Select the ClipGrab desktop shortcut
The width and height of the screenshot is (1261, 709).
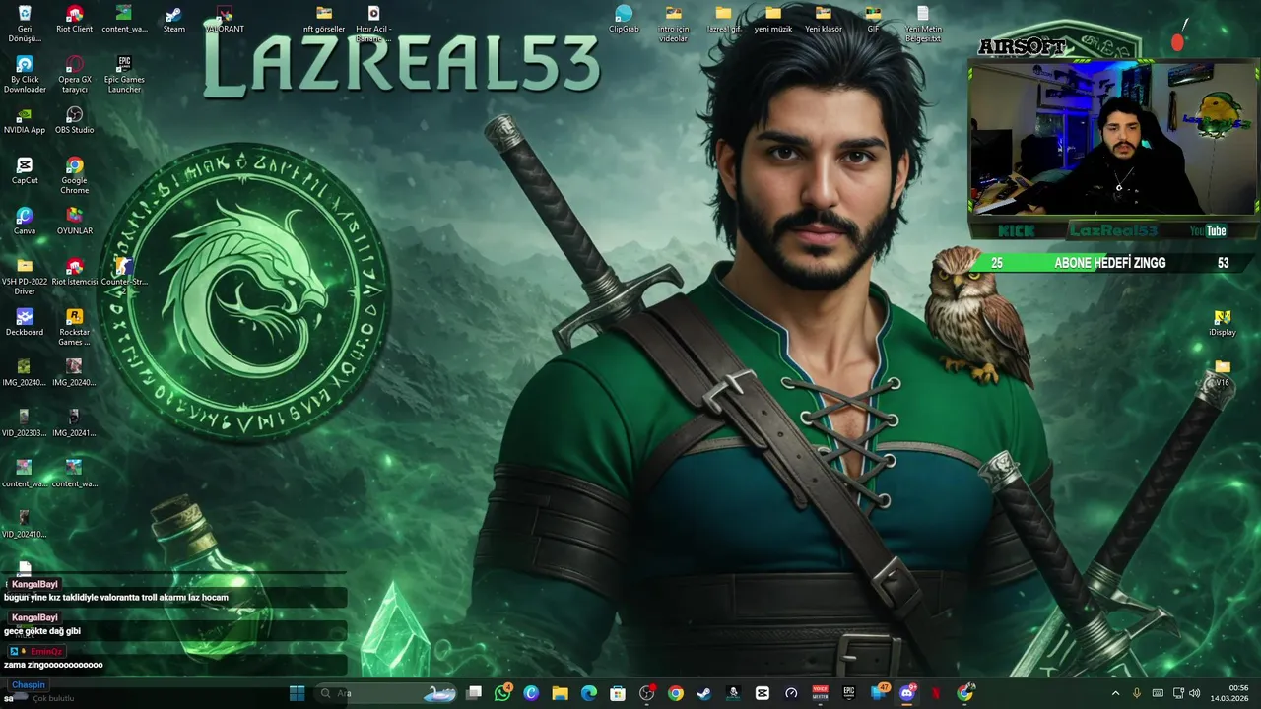(x=624, y=19)
